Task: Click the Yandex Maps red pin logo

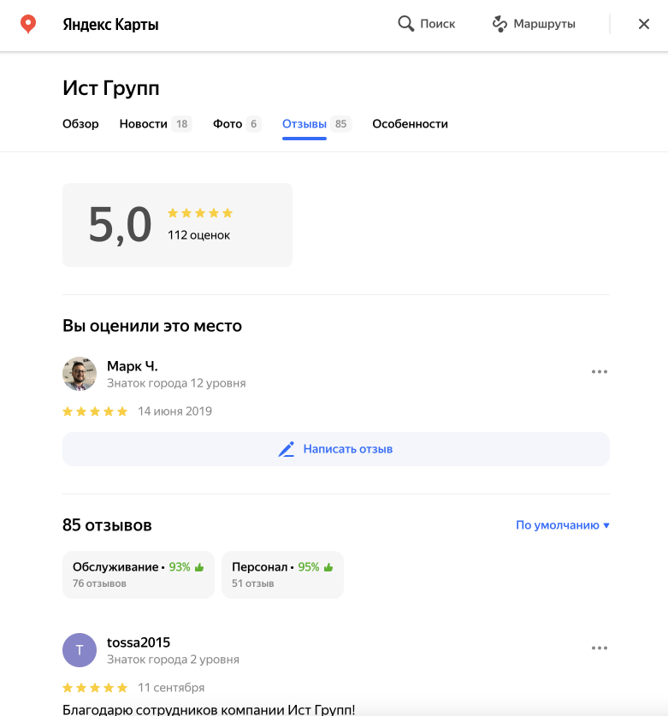Action: (x=28, y=24)
